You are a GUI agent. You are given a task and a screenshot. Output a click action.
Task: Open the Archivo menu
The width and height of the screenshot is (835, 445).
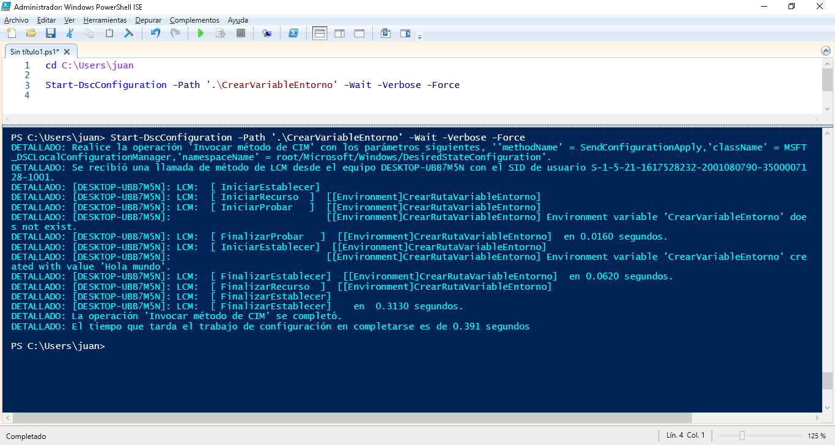(17, 20)
